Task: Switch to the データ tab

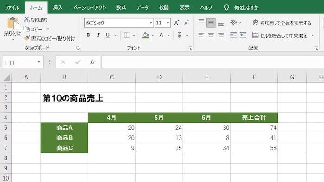Action: 143,8
